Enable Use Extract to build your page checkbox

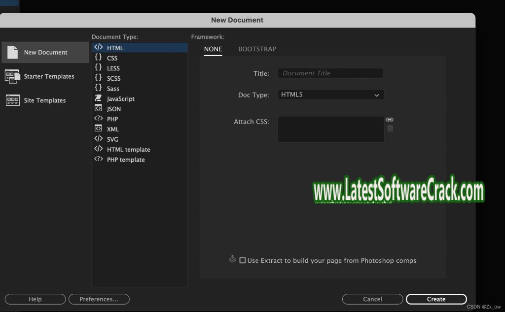(x=243, y=260)
